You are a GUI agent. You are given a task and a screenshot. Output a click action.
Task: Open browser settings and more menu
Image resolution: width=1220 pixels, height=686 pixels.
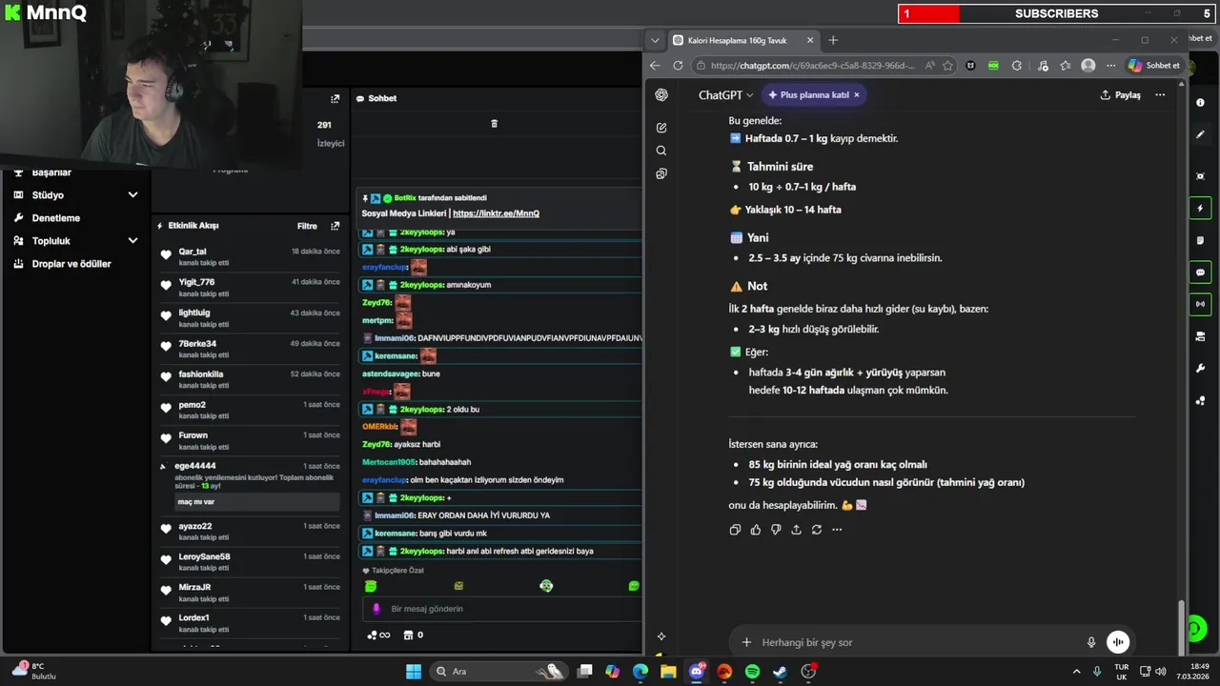tap(1111, 66)
